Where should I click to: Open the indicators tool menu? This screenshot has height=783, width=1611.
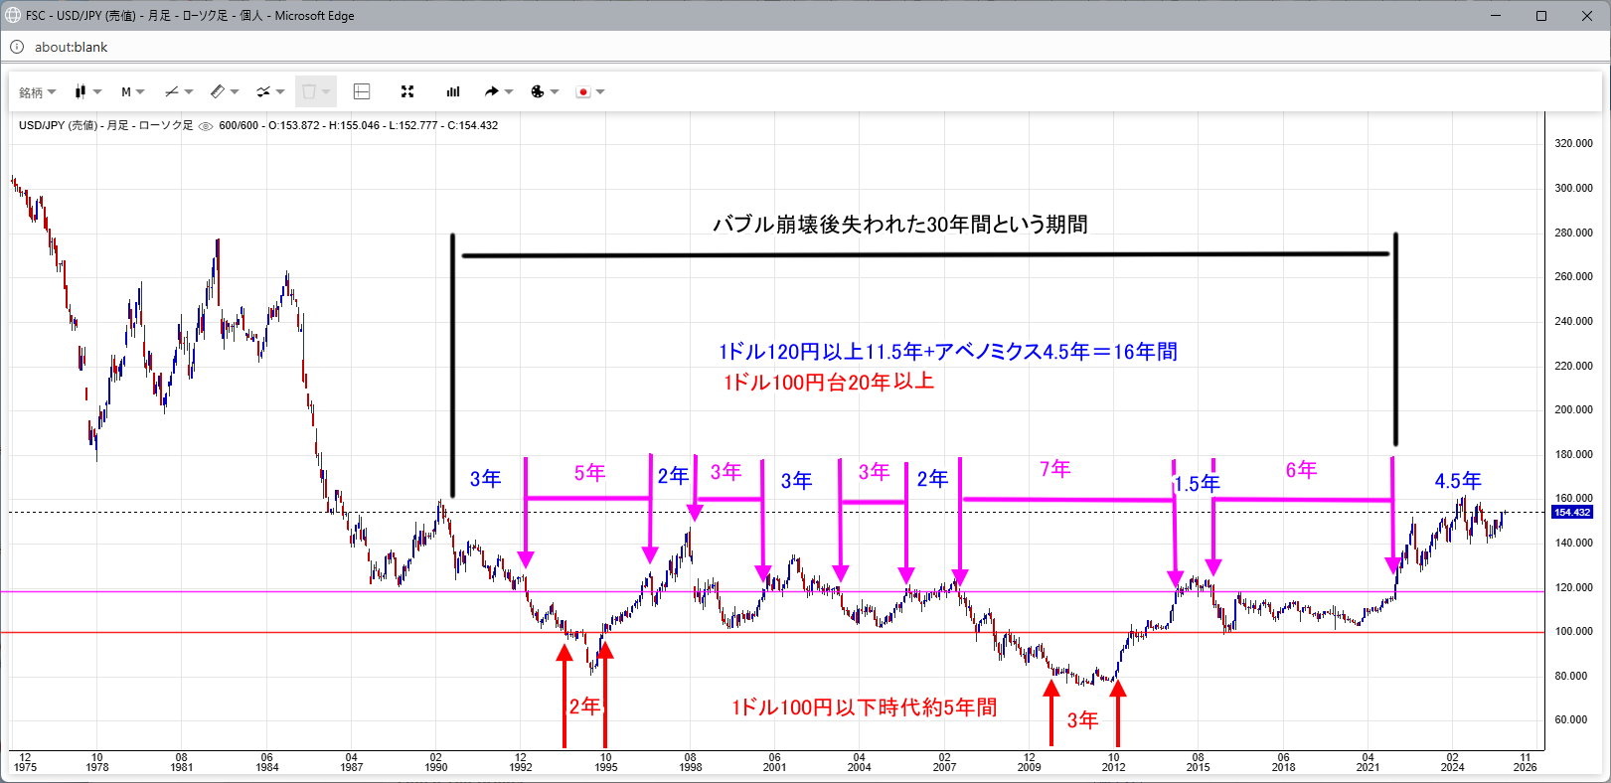point(269,92)
